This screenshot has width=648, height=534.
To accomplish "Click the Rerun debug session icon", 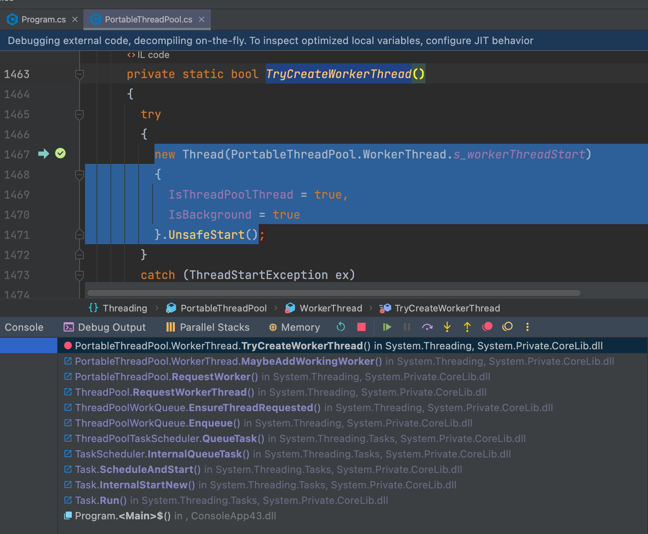I will click(341, 327).
